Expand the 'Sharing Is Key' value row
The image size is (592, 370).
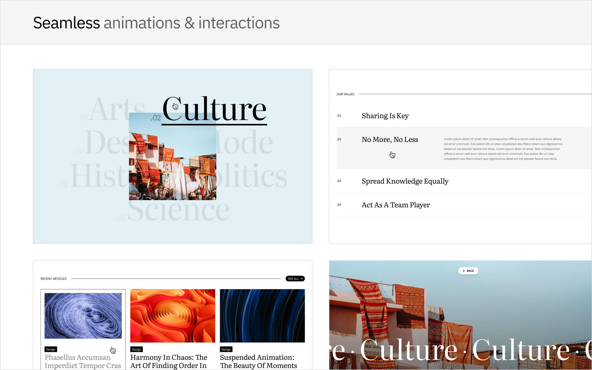(385, 116)
